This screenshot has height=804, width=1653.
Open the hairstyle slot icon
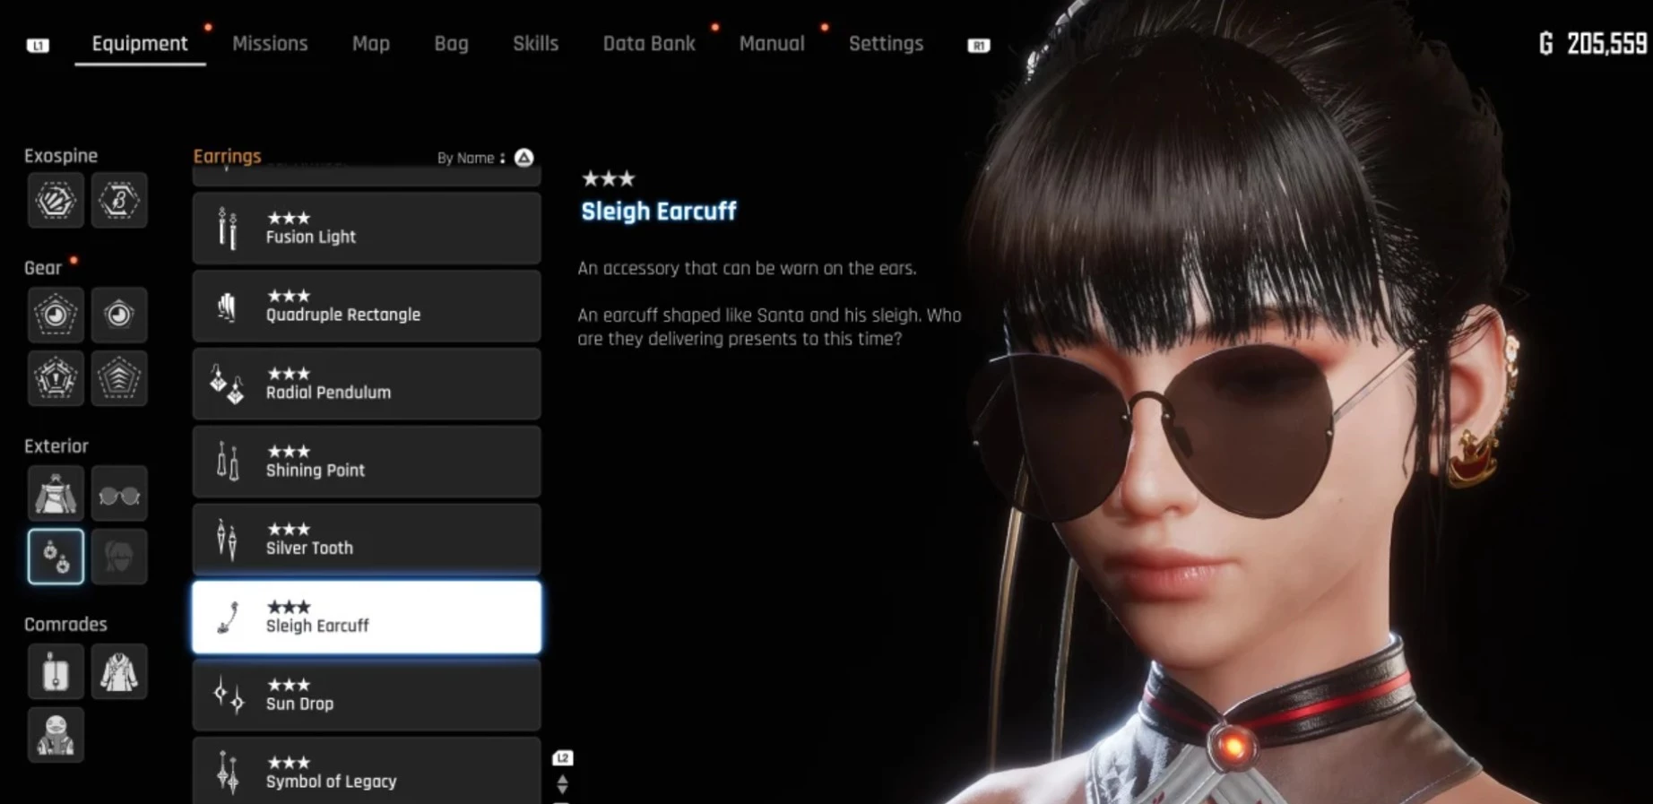pos(118,557)
